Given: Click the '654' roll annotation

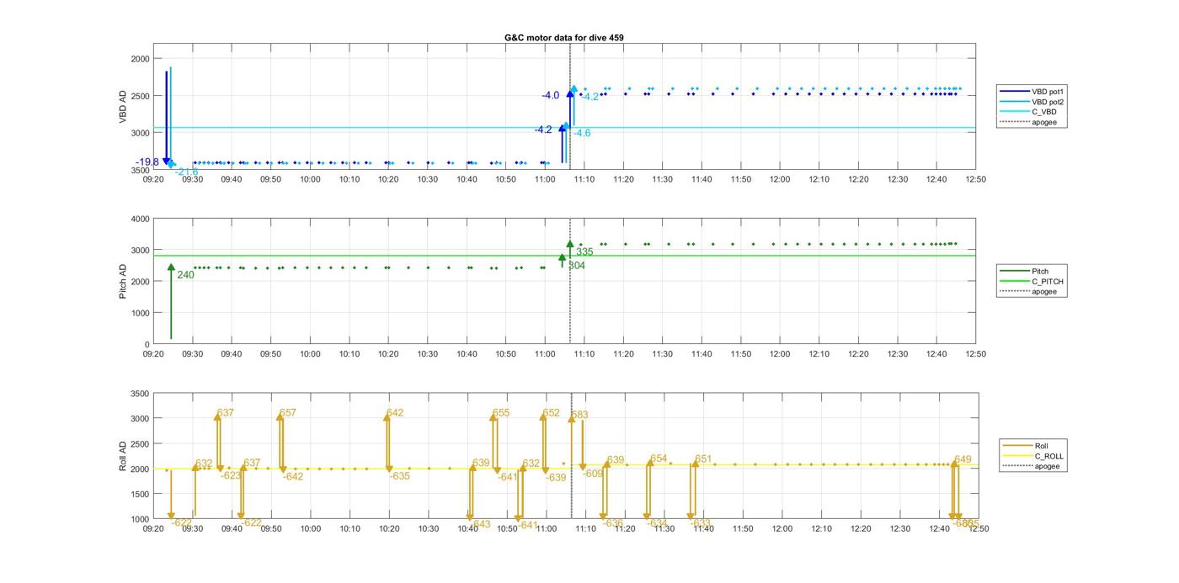Looking at the screenshot, I should point(659,458).
